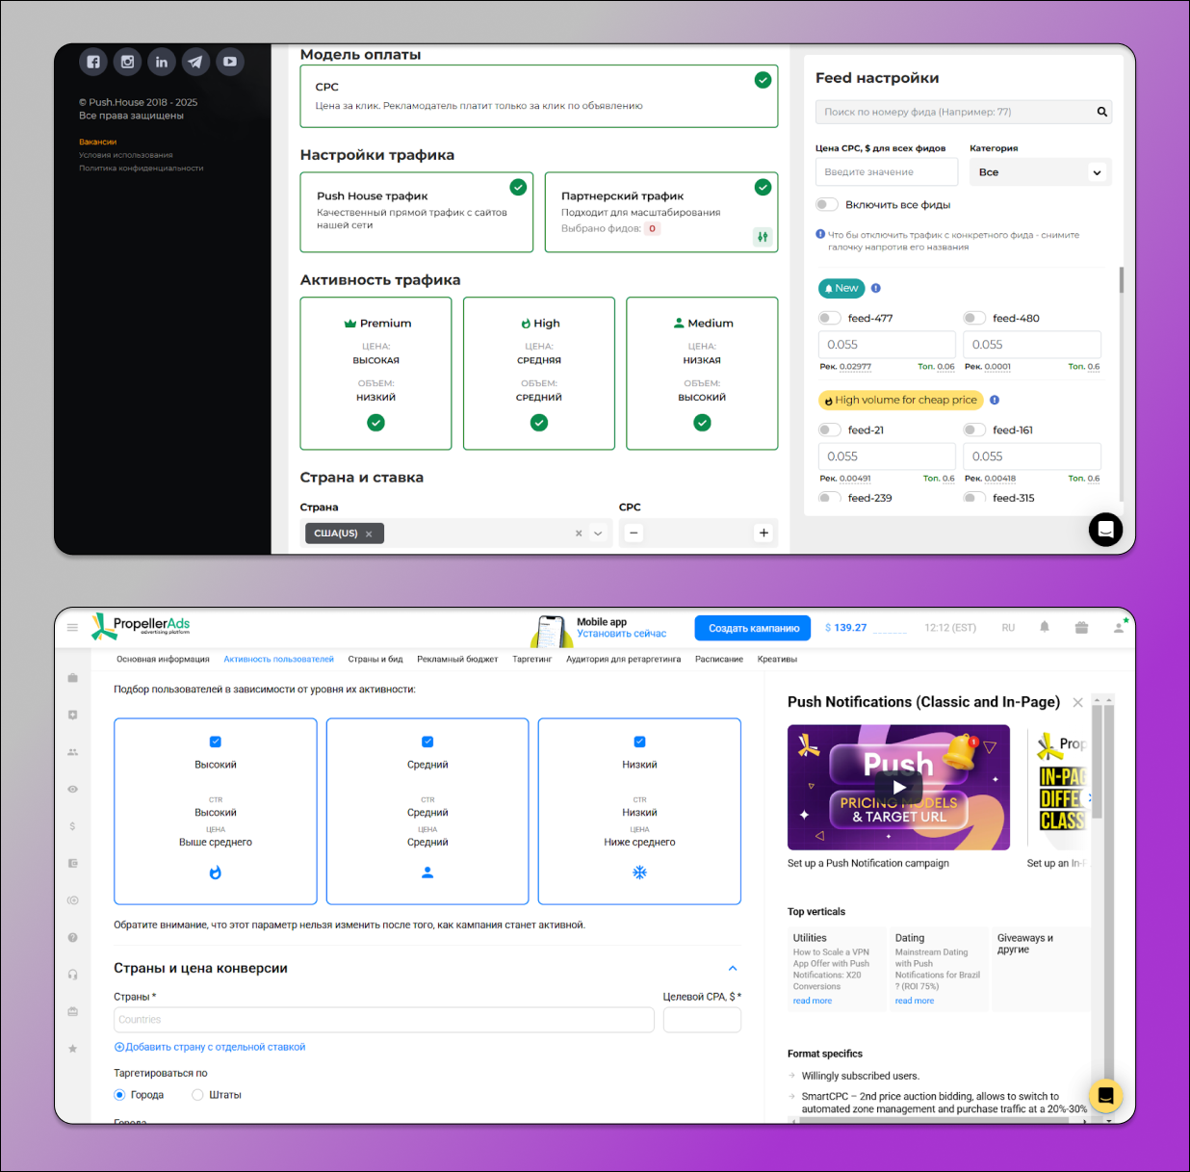Open partner traffic feed settings sliders icon
The image size is (1190, 1172).
[763, 237]
